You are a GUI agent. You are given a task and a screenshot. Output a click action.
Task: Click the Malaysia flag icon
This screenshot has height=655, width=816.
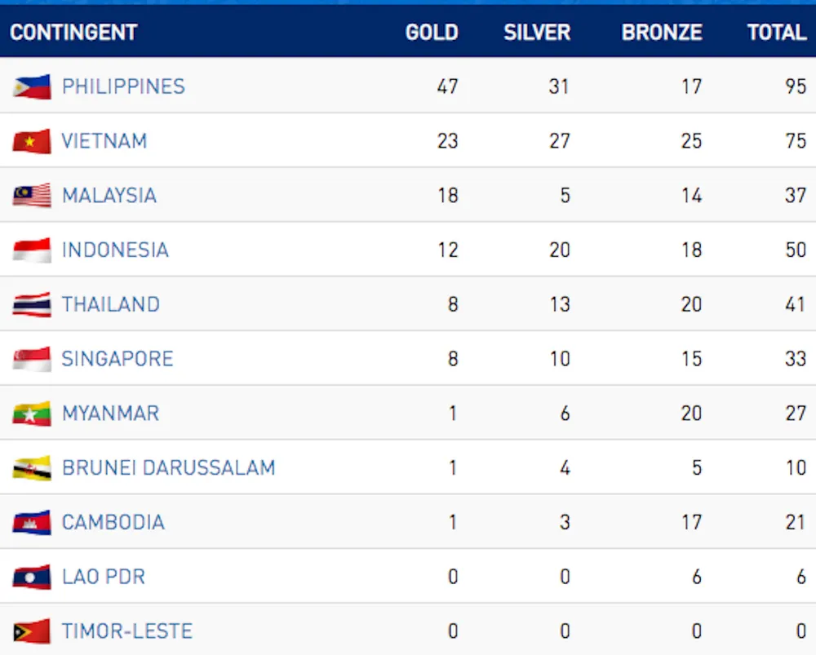32,196
